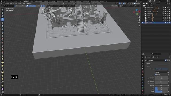Image resolution: width=171 pixels, height=96 pixels.
Task: Open the Remesh dropdown
Action: (x=131, y=6)
